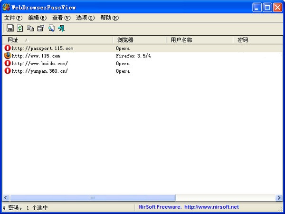
Task: Click Opera cell in the yunpan.360.cn row
Action: [123, 71]
